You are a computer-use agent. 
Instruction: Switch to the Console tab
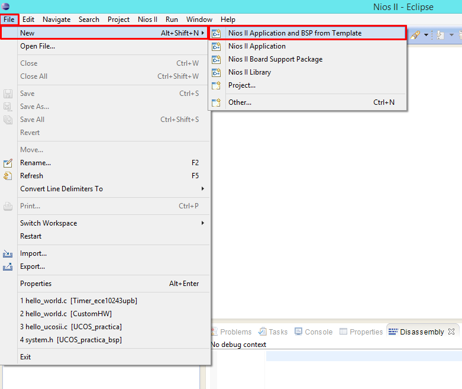314,332
